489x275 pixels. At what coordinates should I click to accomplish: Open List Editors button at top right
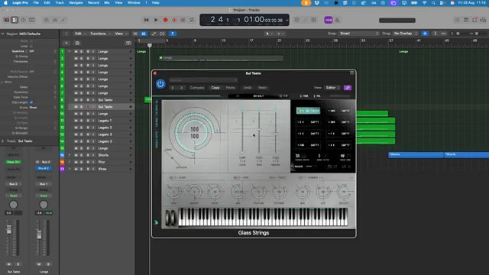457,20
